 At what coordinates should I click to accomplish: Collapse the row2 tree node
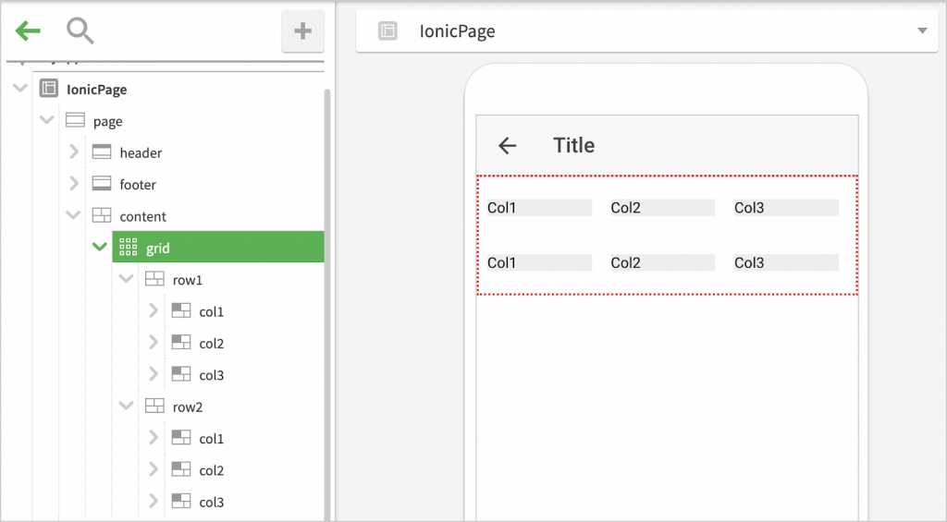[x=127, y=407]
